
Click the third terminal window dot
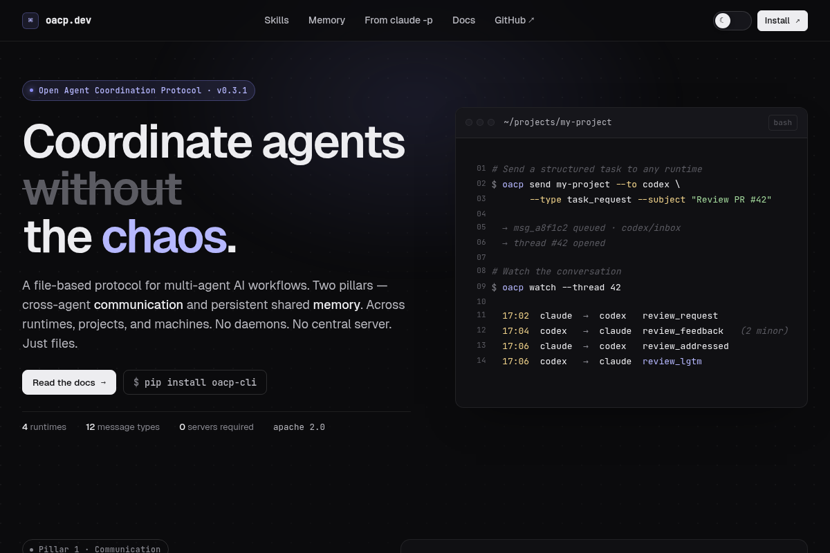tap(491, 122)
